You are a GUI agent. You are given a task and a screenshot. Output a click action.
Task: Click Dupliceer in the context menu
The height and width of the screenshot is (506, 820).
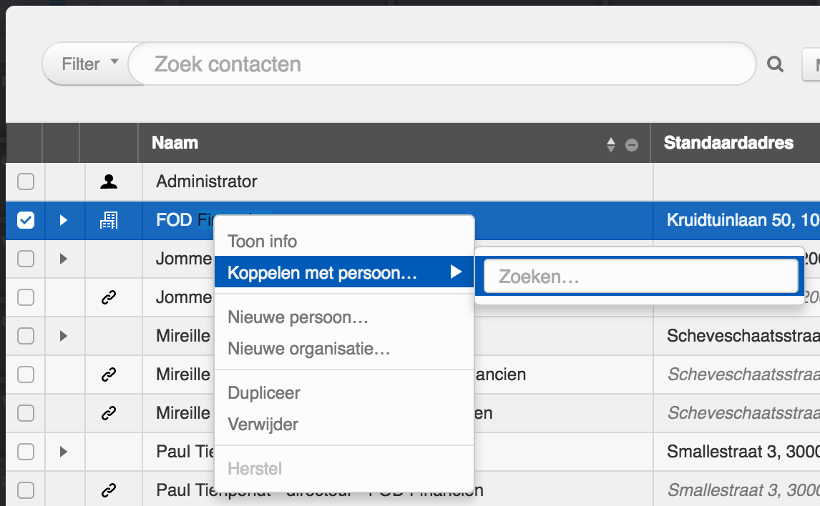point(263,393)
